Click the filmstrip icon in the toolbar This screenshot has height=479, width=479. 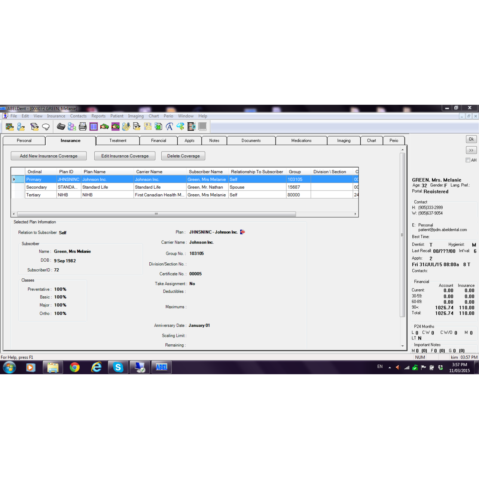click(191, 127)
